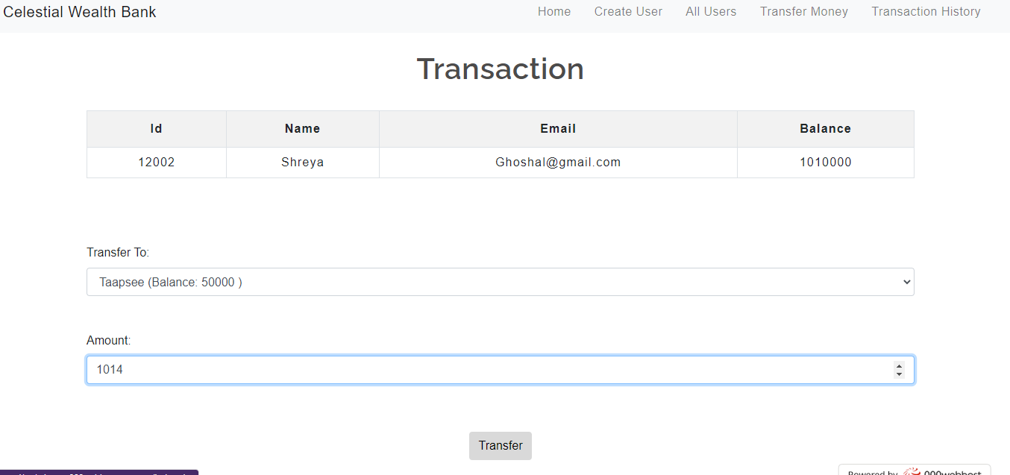This screenshot has width=1010, height=475.
Task: Click the Transfer button
Action: [500, 445]
